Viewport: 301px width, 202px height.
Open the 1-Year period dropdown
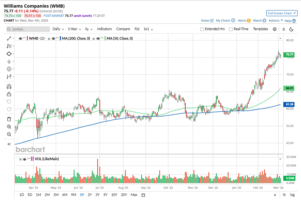point(74,29)
